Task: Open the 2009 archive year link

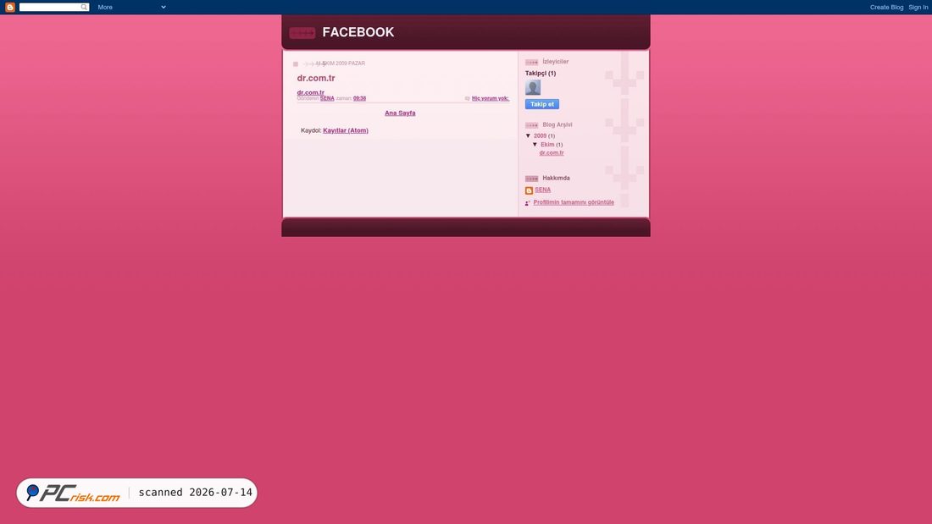Action: coord(540,135)
